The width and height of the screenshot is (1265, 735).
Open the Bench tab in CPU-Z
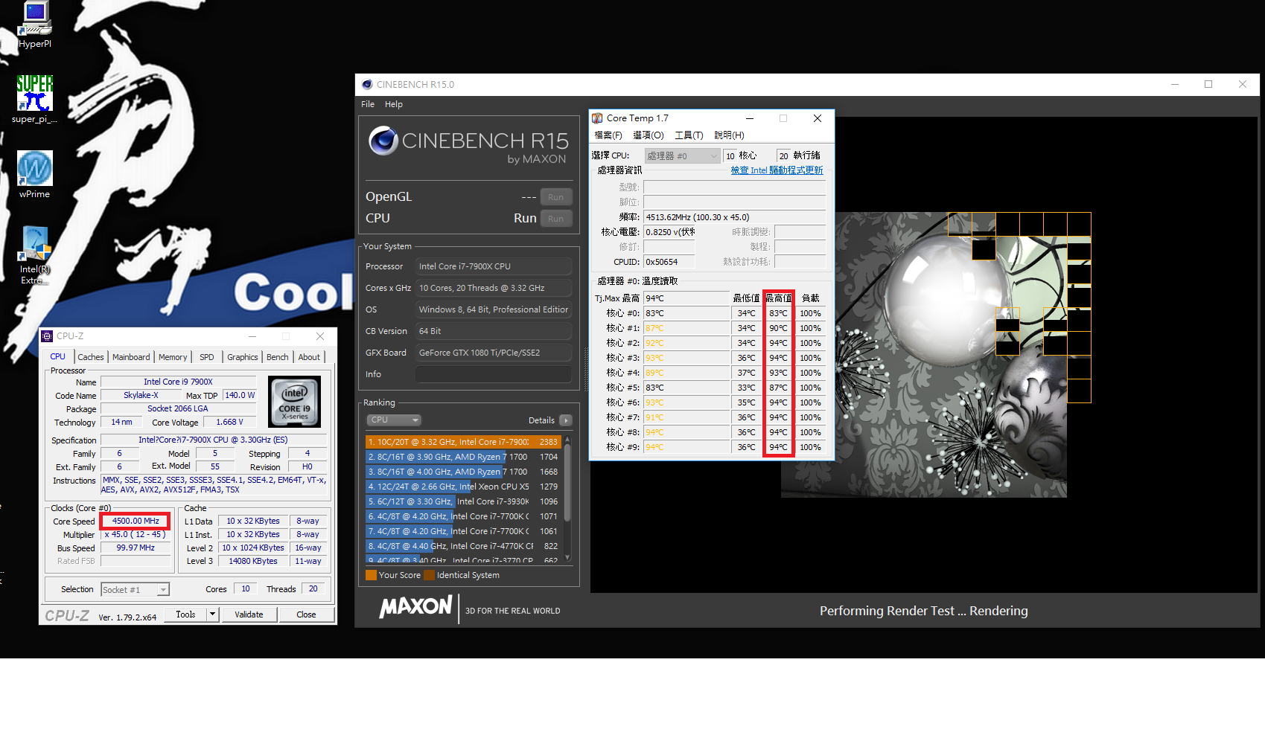278,357
